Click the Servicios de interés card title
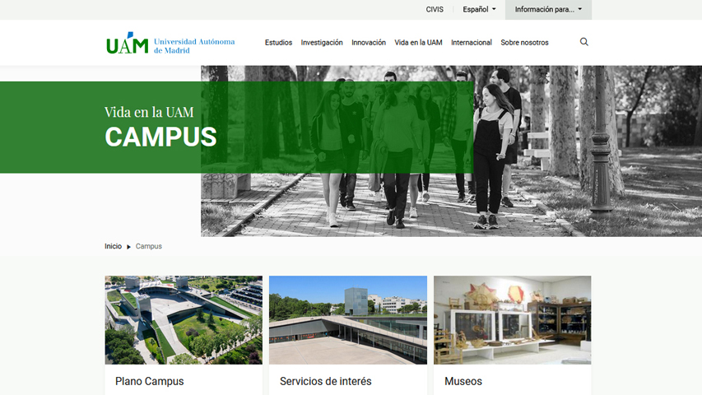 point(325,381)
